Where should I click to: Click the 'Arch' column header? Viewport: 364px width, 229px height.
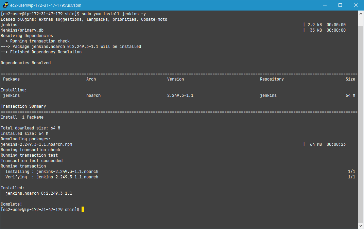(x=91, y=79)
